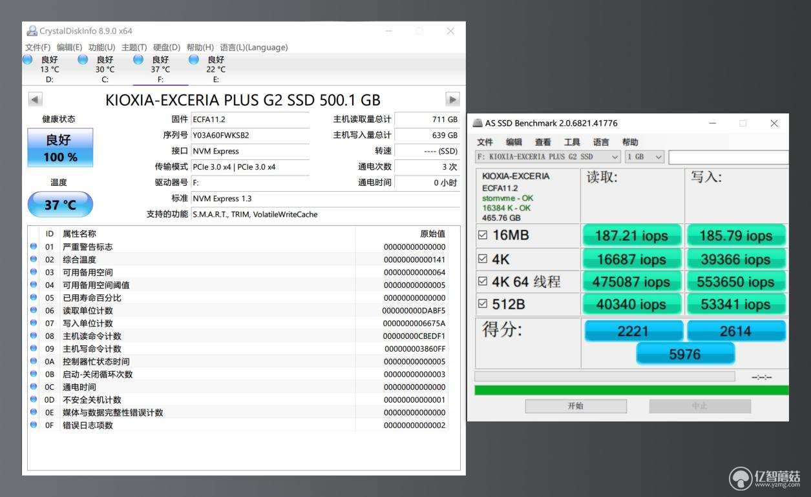811x497 pixels.
Task: Click status dot for attribute 0E
Action: [34, 412]
